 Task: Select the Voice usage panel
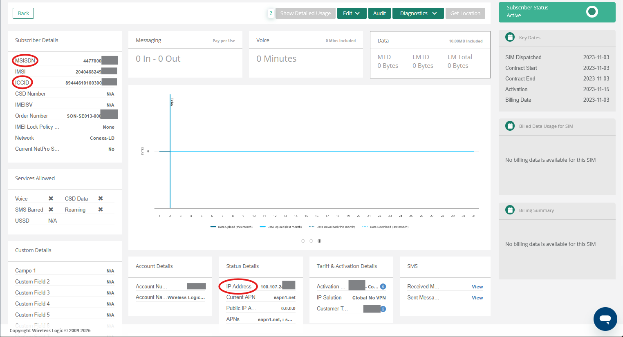coord(305,54)
